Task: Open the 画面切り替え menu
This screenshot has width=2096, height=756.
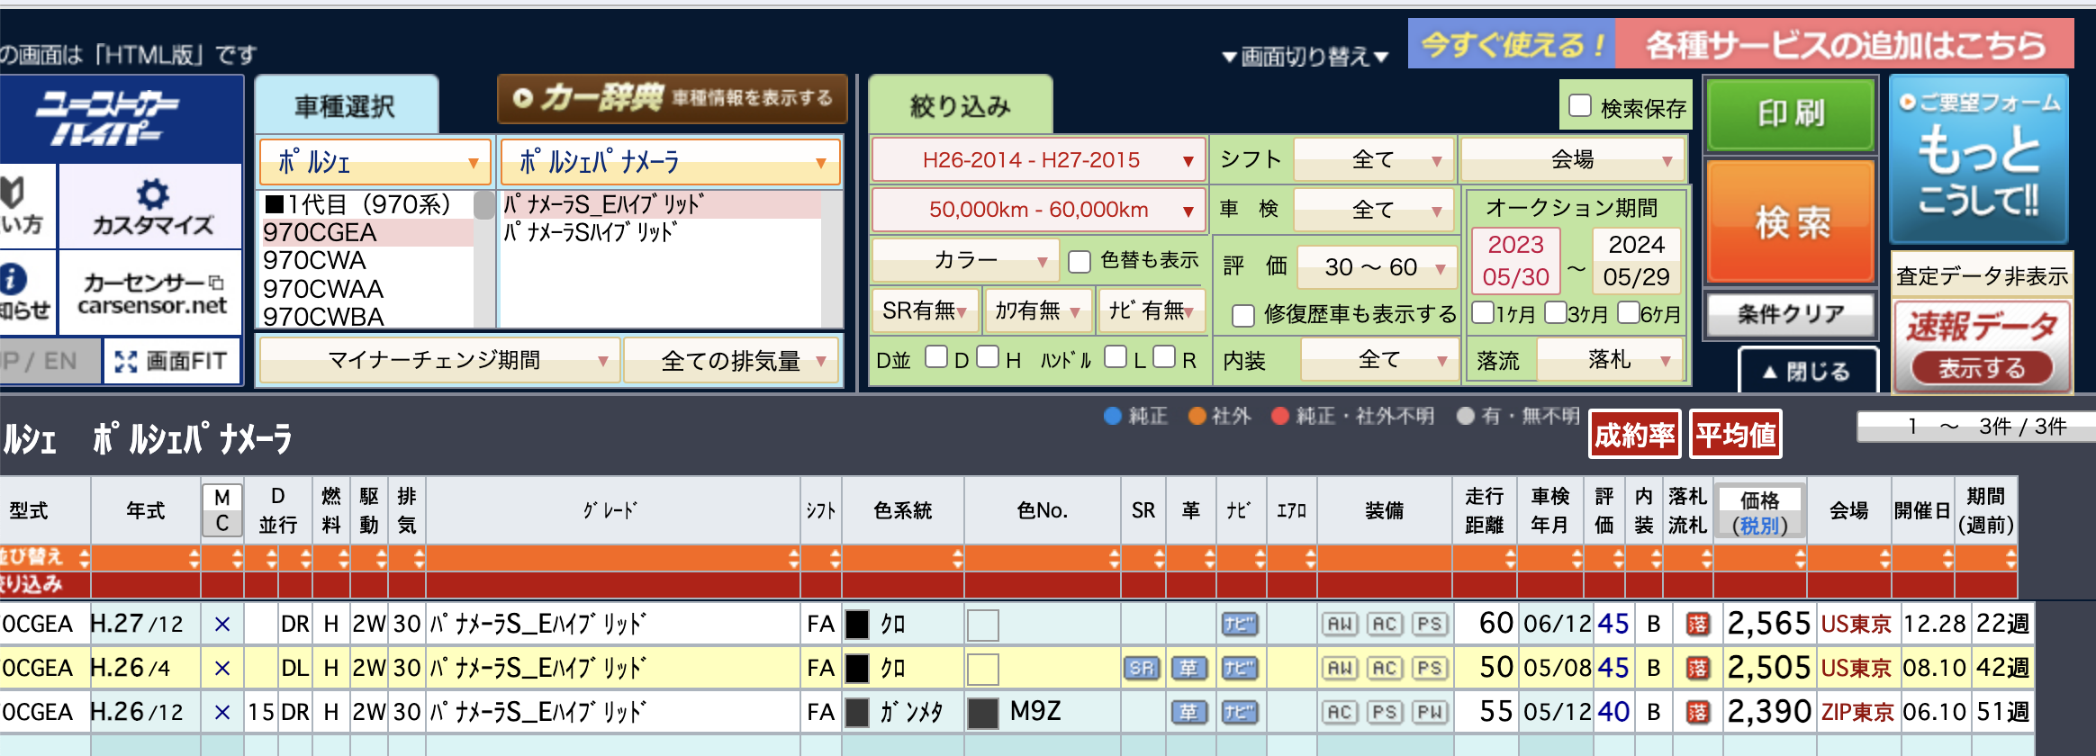Action: click(x=1305, y=57)
